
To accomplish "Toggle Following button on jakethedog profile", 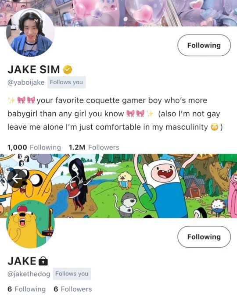I will 204,237.
